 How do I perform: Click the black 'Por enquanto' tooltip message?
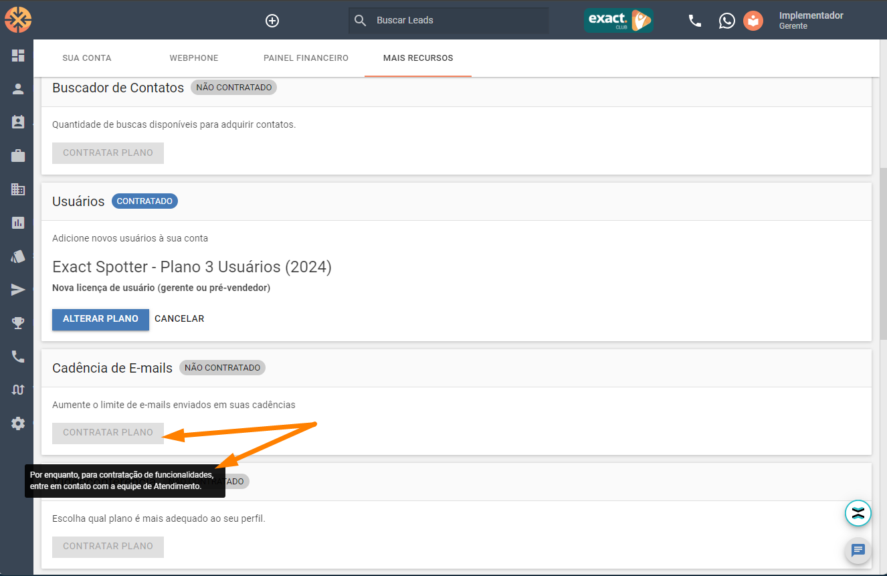click(x=125, y=480)
